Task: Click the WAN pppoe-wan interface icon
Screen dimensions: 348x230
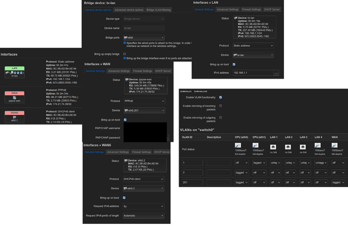Action: [15, 97]
